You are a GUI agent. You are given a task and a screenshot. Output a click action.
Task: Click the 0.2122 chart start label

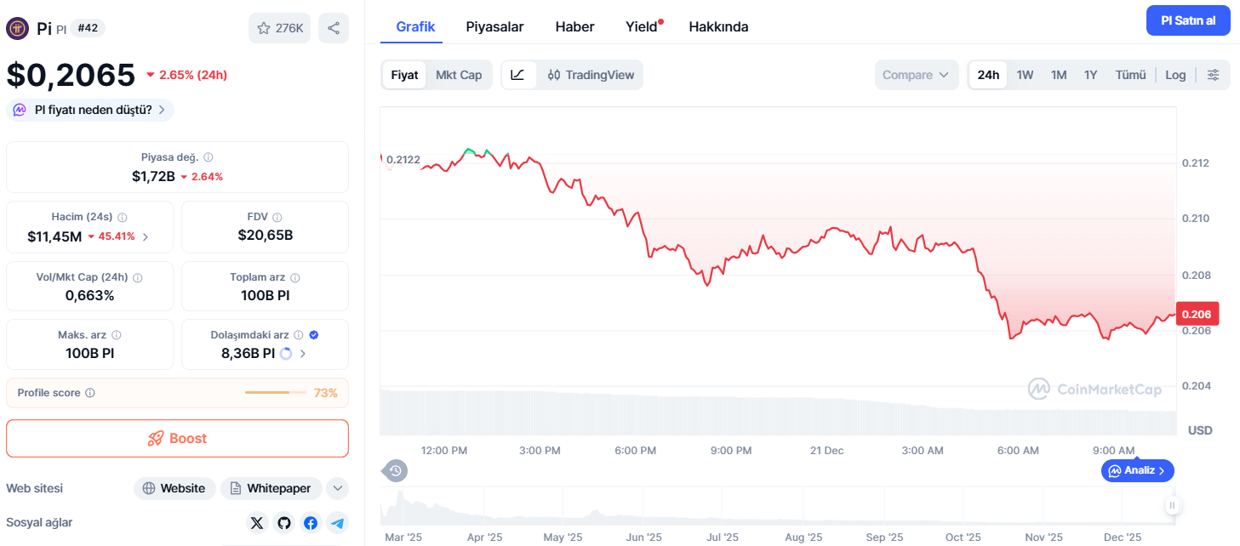coord(403,160)
